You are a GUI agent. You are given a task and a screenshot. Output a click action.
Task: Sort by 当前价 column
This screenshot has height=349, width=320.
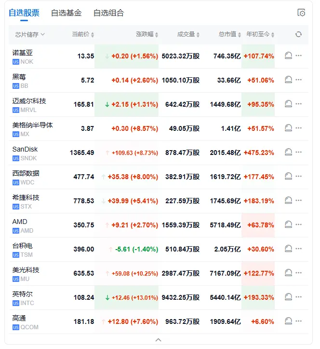tap(83, 34)
